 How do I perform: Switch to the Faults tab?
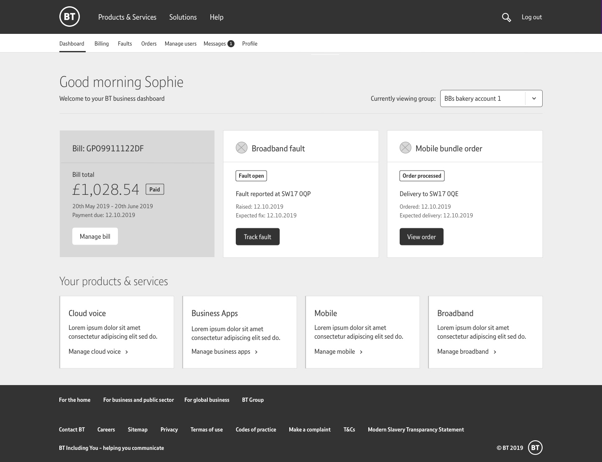(125, 43)
